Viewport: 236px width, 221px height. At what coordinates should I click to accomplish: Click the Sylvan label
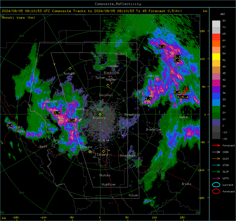pyautogui.click(x=100, y=78)
